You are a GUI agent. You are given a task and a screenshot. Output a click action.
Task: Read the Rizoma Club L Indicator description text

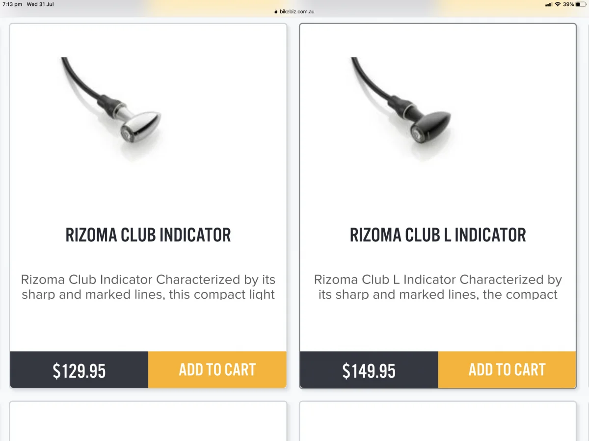pos(438,287)
